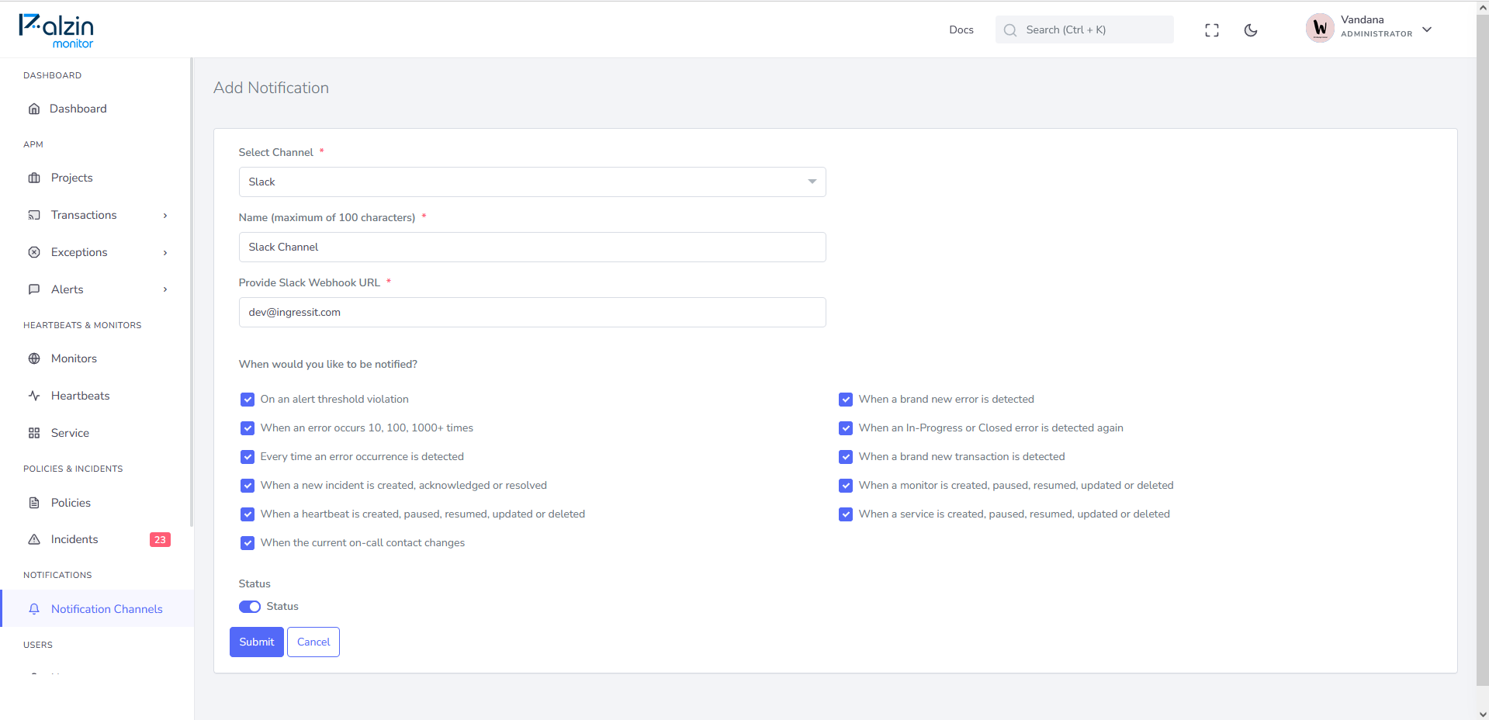The image size is (1489, 720).
Task: Uncheck 'When a brand new transaction is detected'
Action: (x=846, y=457)
